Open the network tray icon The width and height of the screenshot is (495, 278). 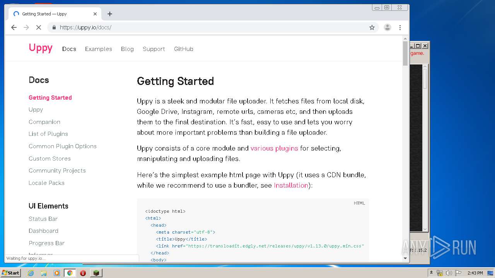tap(440, 273)
